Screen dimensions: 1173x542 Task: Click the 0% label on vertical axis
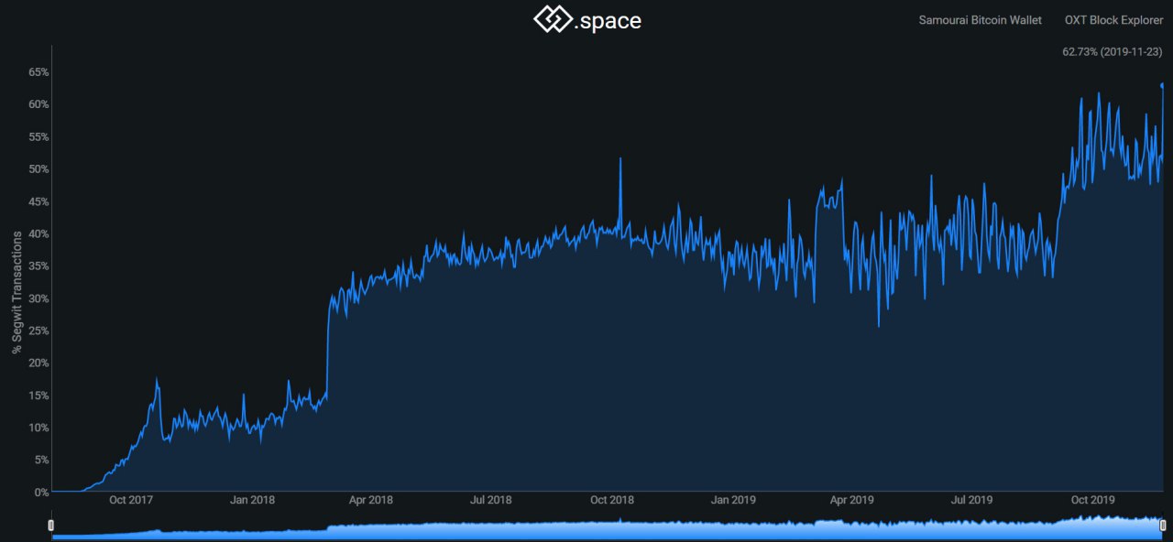41,493
